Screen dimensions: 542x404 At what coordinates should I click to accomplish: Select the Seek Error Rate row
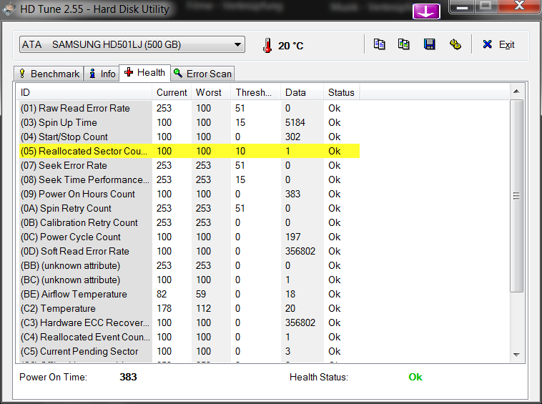tap(188, 166)
